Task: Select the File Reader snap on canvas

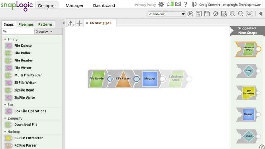Action: [97, 79]
